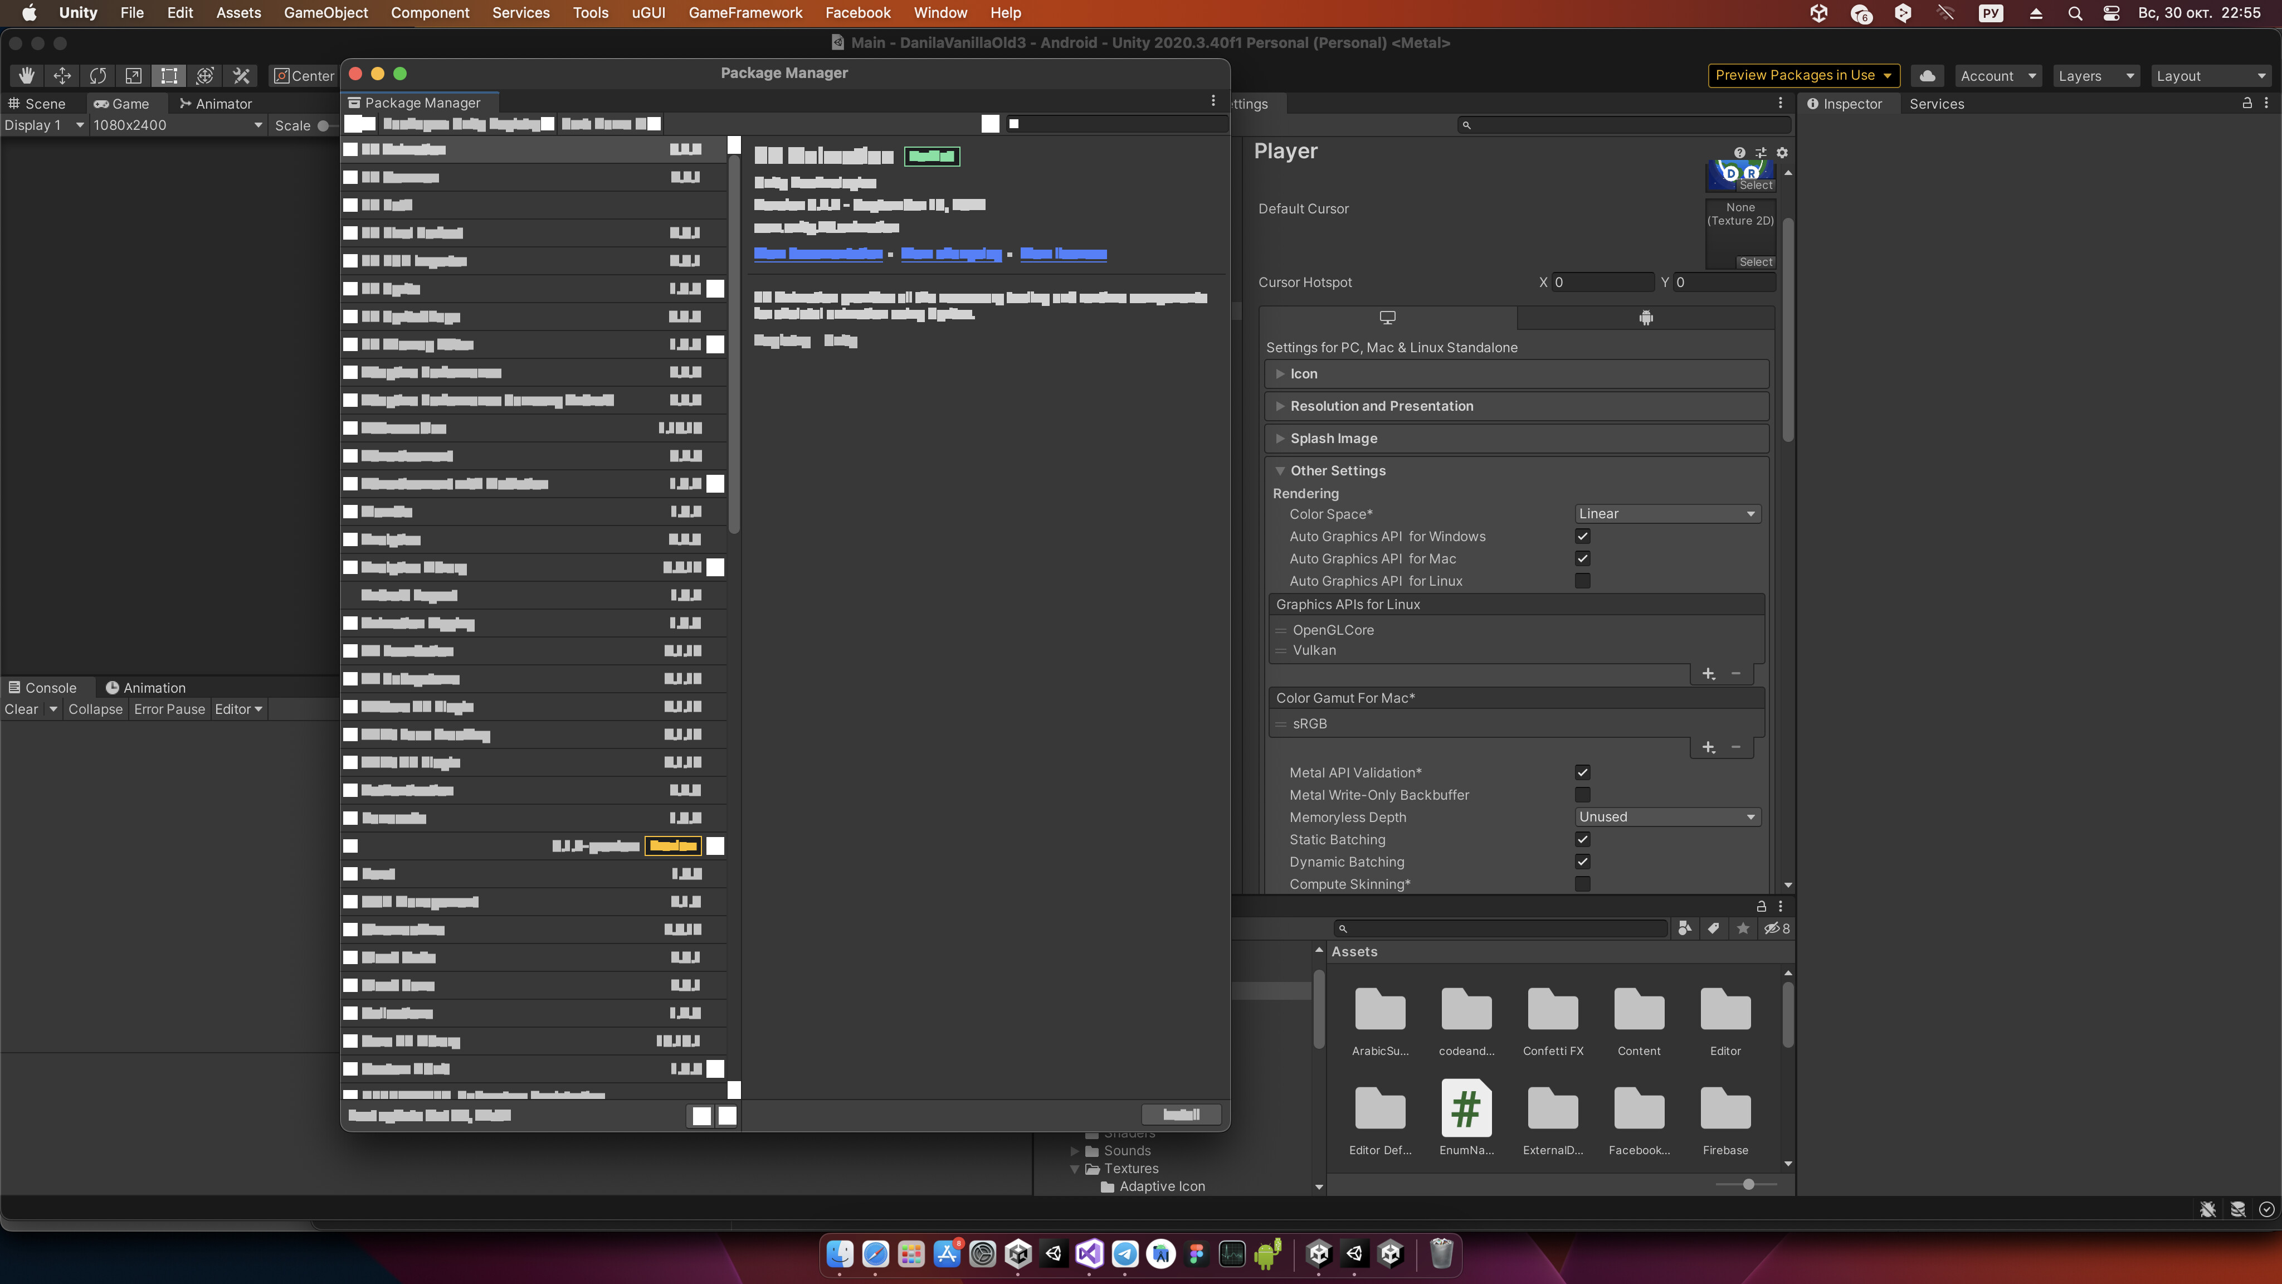Open Telegram from the Dock

point(1125,1254)
